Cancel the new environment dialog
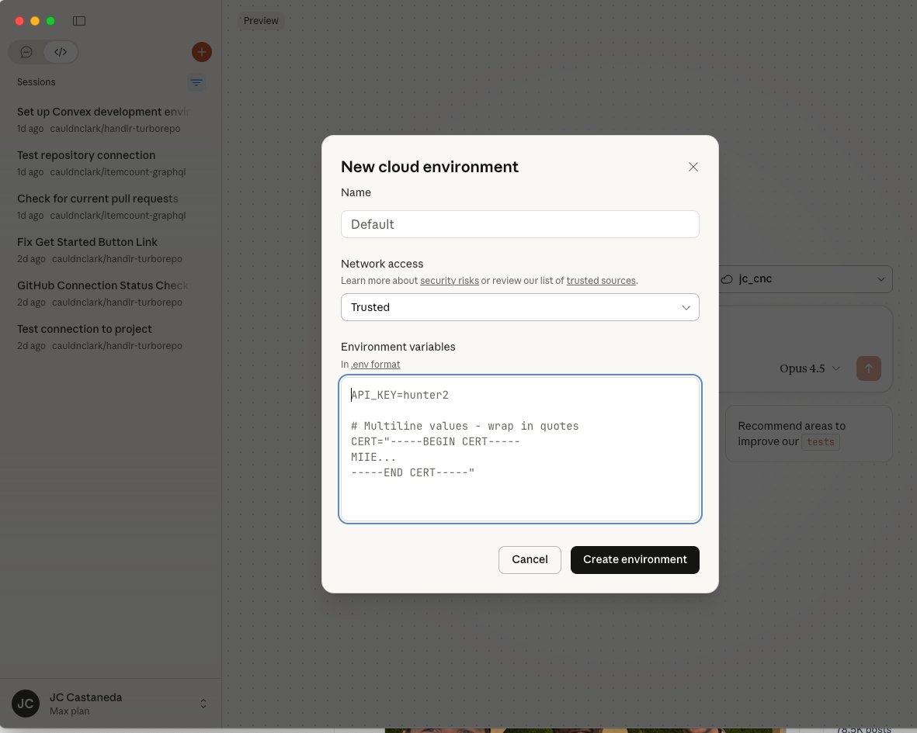Screen dimensions: 917x733 pyautogui.click(x=530, y=559)
